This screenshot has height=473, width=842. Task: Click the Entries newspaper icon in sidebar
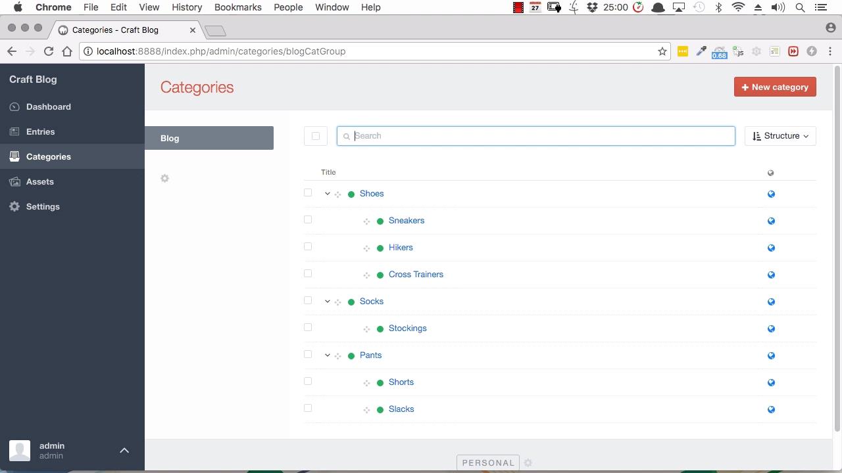coord(14,131)
